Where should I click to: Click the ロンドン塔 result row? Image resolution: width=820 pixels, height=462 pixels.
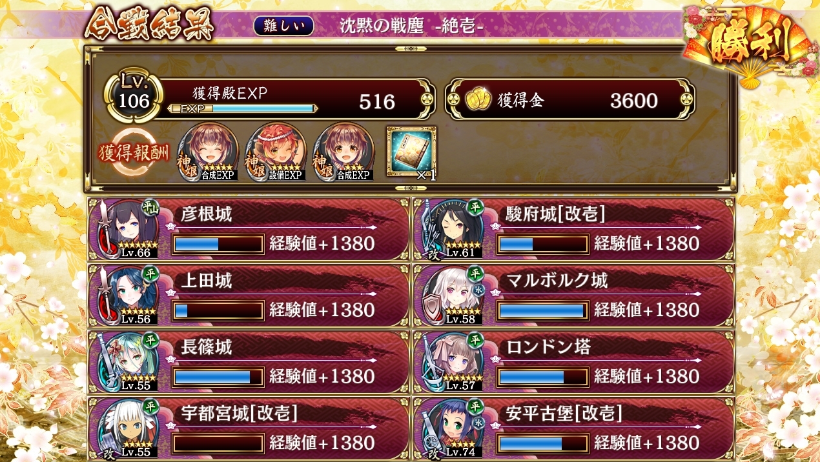click(573, 362)
